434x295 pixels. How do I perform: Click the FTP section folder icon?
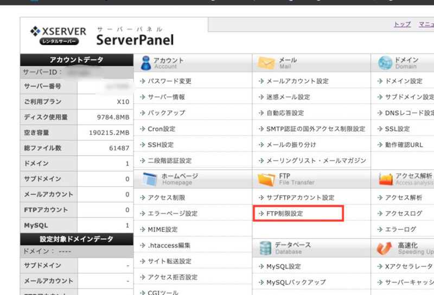tap(266, 179)
